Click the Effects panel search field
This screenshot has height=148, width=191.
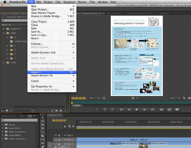19,120
